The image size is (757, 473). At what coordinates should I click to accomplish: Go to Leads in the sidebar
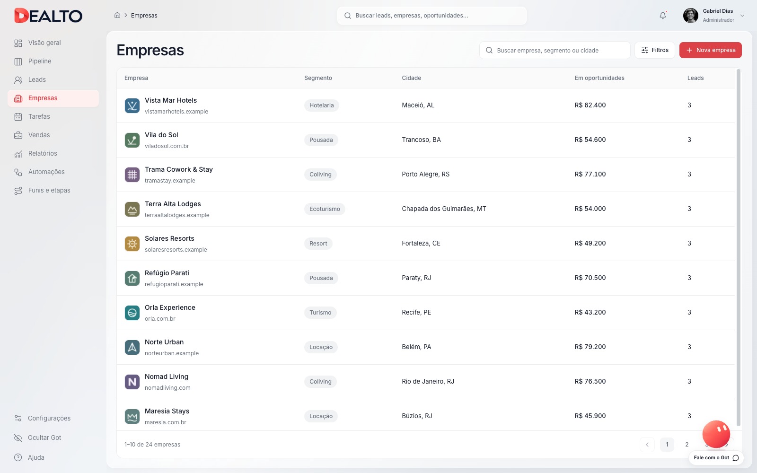tap(53, 80)
